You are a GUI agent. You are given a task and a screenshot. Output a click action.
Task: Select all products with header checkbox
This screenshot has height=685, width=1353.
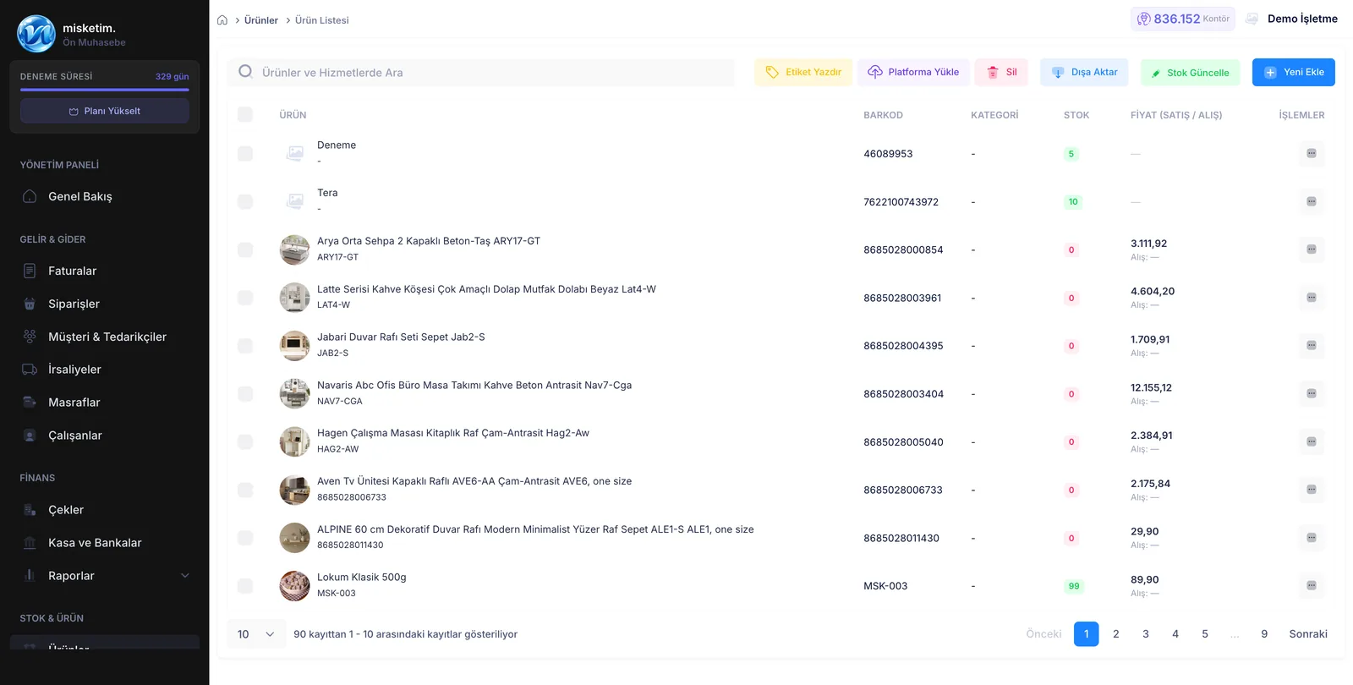[245, 115]
